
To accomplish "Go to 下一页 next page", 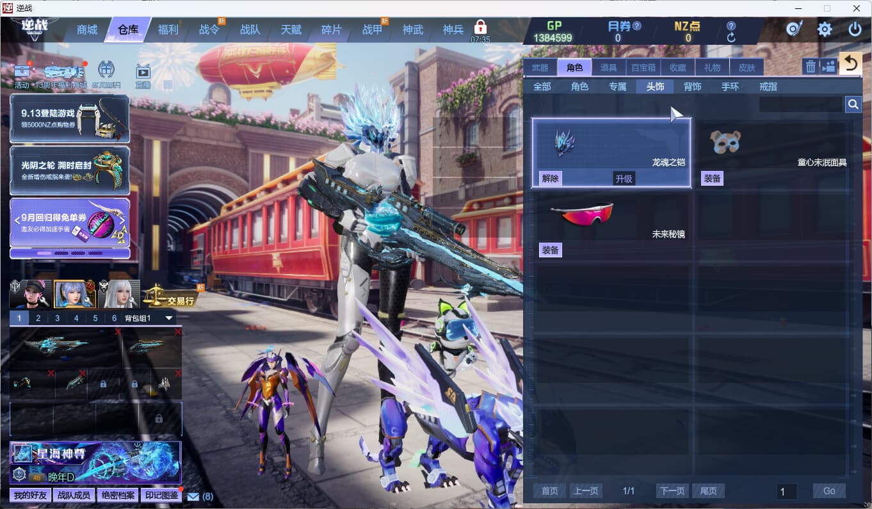I will [673, 491].
